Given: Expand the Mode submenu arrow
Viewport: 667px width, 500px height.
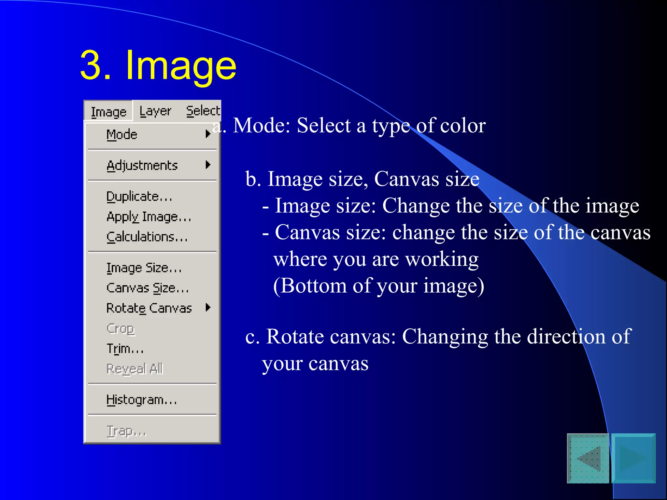Looking at the screenshot, I should [x=208, y=134].
